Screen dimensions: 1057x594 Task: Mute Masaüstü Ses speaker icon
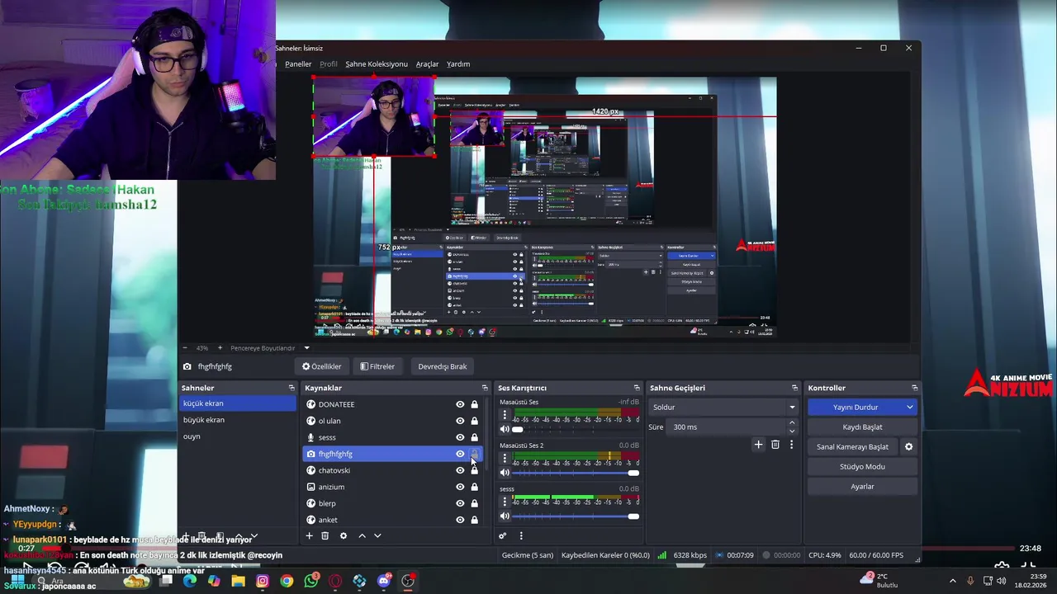(505, 429)
